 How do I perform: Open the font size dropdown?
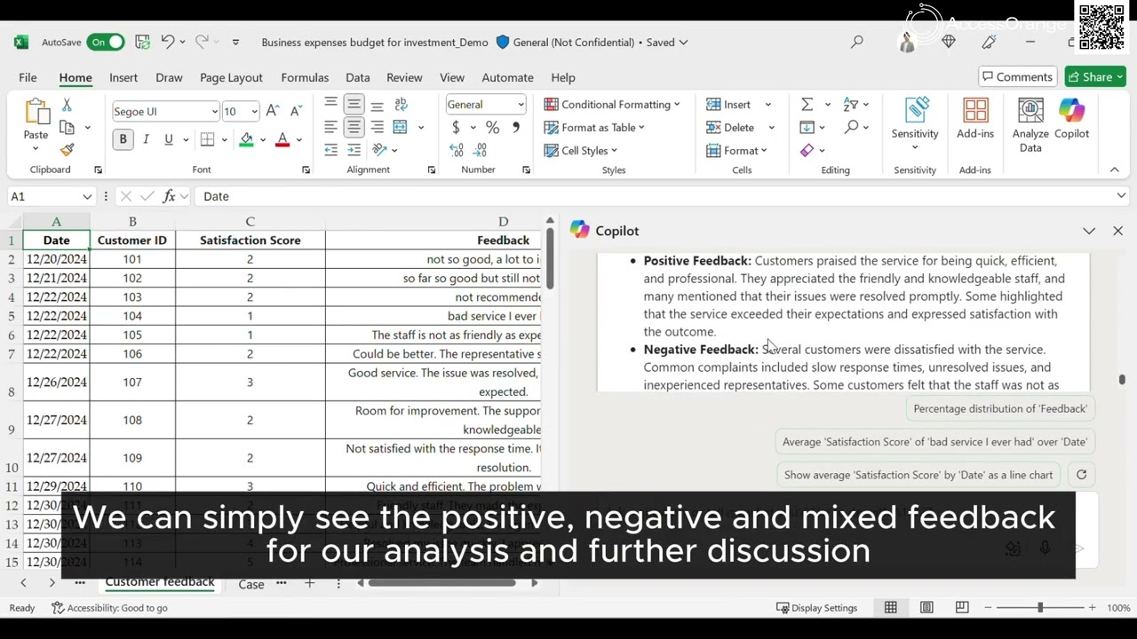[254, 111]
